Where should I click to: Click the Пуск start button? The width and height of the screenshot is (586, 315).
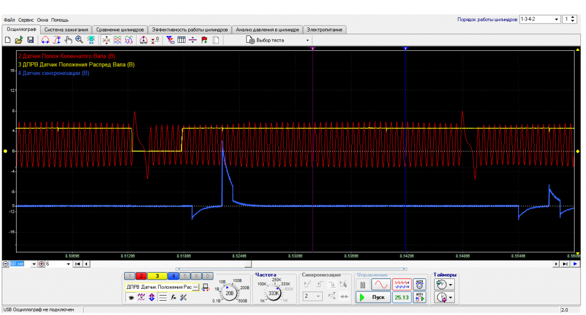coord(373,297)
